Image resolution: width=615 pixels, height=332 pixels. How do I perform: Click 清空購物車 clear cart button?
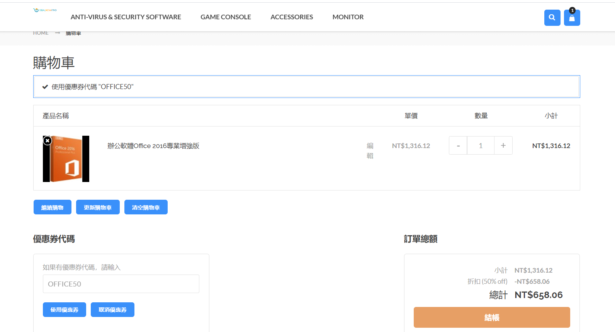pyautogui.click(x=146, y=207)
